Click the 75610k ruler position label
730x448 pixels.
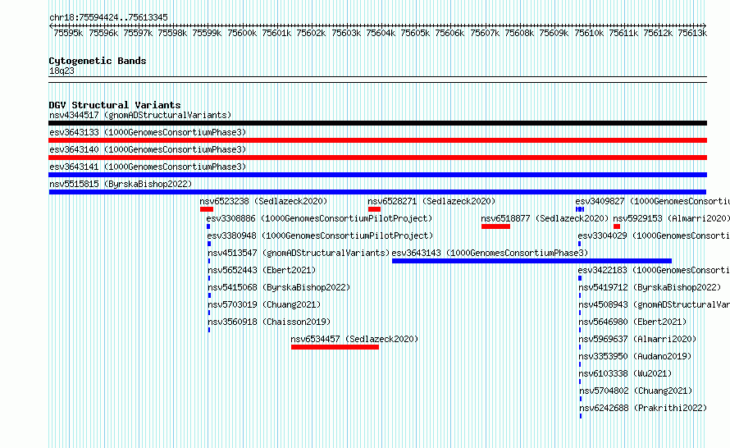[x=588, y=33]
